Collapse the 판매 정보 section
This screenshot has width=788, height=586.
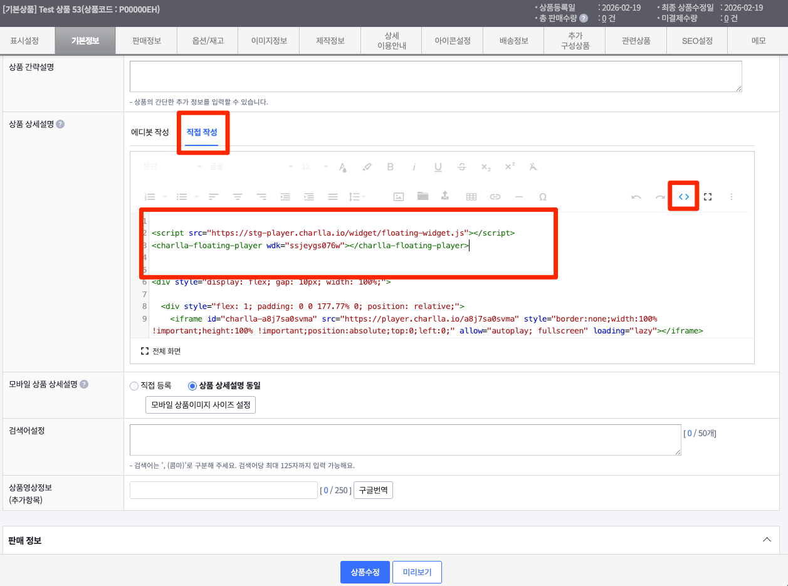(x=766, y=540)
